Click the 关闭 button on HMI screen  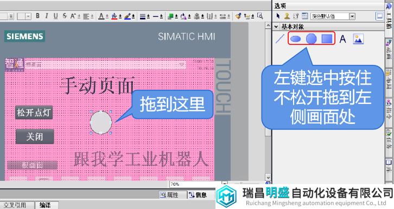click(x=34, y=136)
